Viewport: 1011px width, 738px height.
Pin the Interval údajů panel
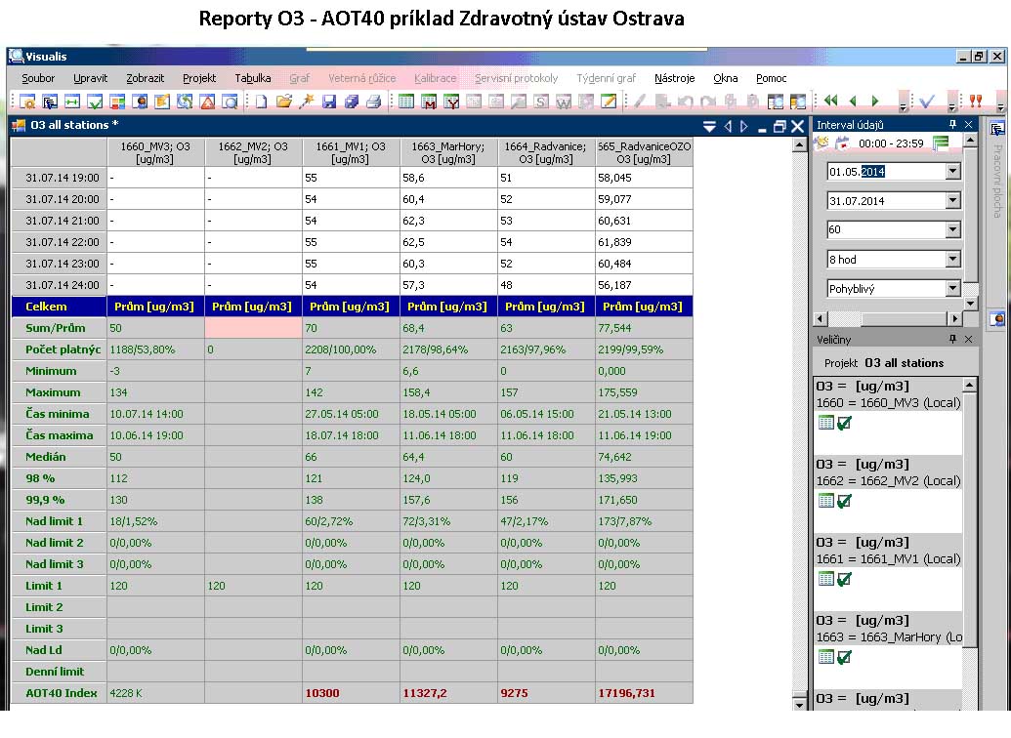coord(952,124)
